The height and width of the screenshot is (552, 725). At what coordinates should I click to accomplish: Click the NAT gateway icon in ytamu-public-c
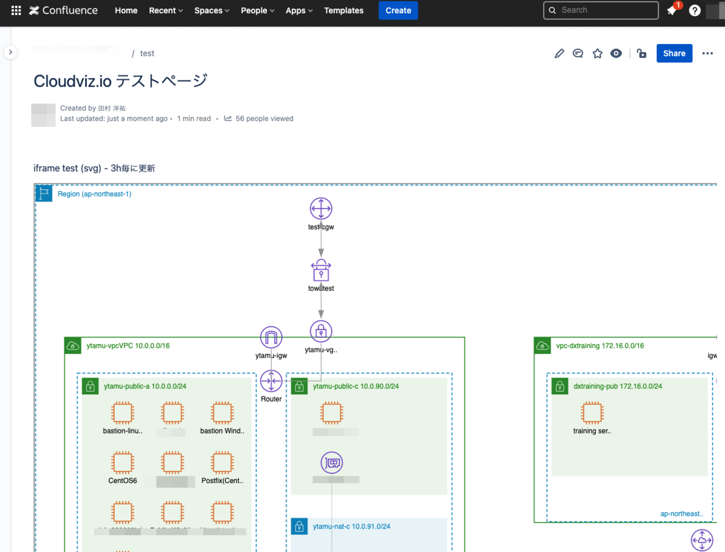point(332,463)
